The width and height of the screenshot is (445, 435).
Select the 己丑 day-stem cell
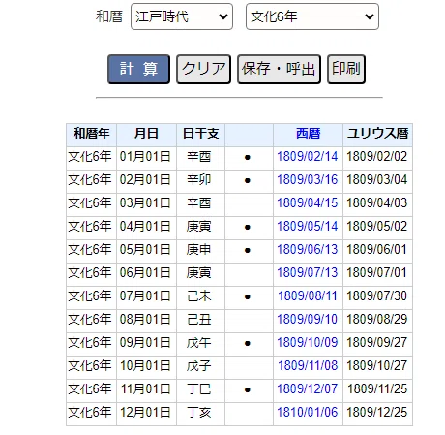point(200,320)
